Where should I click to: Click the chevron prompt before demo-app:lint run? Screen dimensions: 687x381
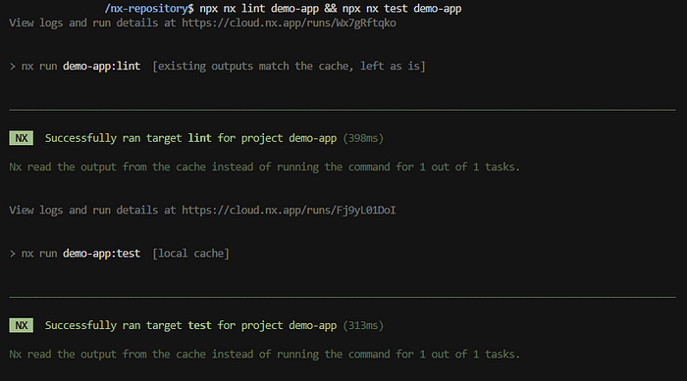pos(12,67)
